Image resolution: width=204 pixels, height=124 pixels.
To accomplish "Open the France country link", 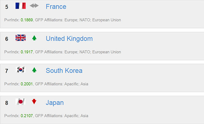I will coord(56,6).
